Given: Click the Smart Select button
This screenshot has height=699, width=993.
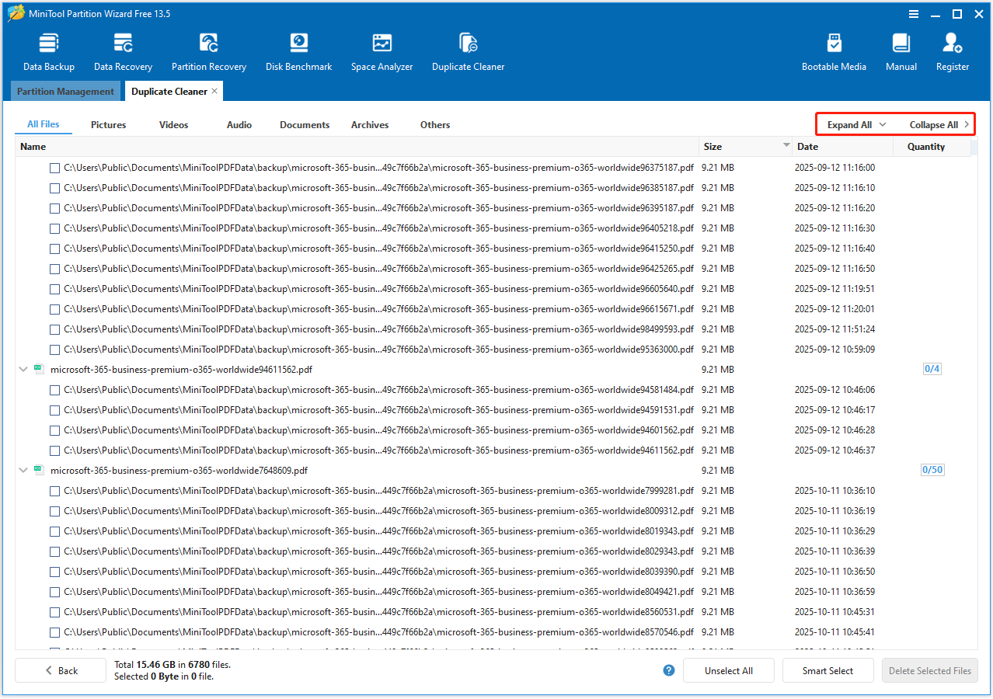Looking at the screenshot, I should tap(827, 669).
